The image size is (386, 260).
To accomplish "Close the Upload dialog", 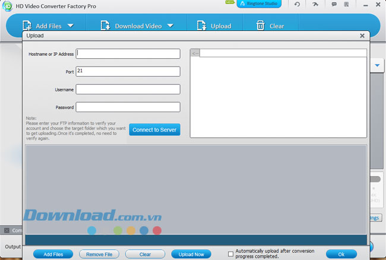I will point(362,36).
